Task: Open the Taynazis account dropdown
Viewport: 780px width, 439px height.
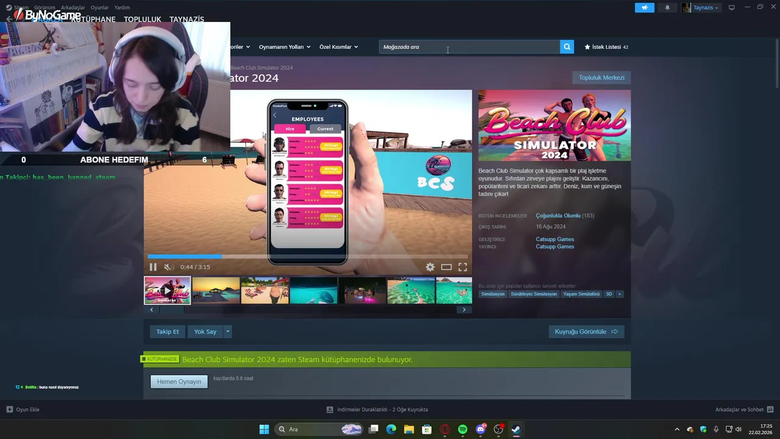Action: (706, 7)
